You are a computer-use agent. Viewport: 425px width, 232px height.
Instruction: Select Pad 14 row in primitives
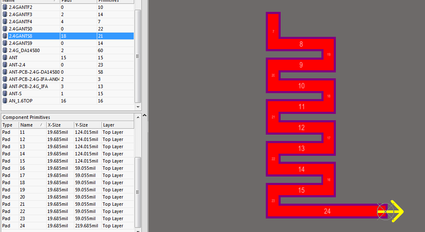click(x=68, y=154)
